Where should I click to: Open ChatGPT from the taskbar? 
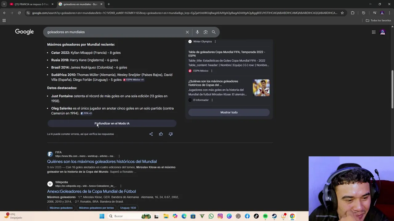238,216
